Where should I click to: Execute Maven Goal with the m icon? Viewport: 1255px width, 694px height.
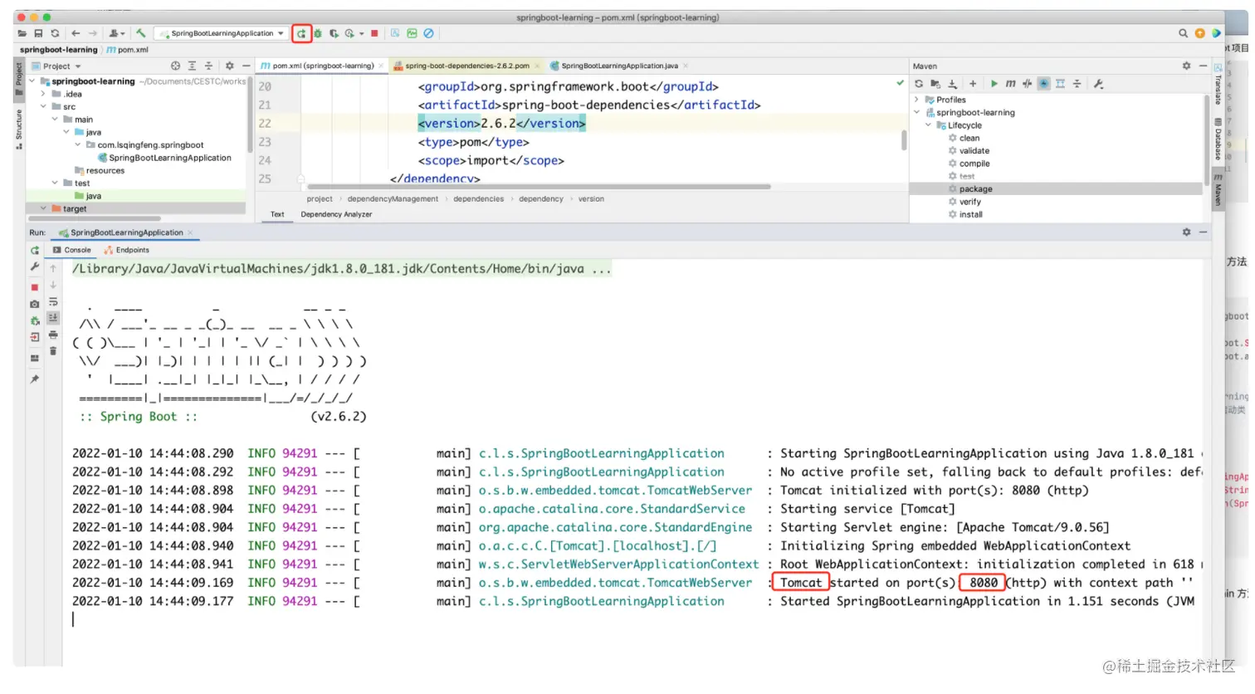[1010, 84]
